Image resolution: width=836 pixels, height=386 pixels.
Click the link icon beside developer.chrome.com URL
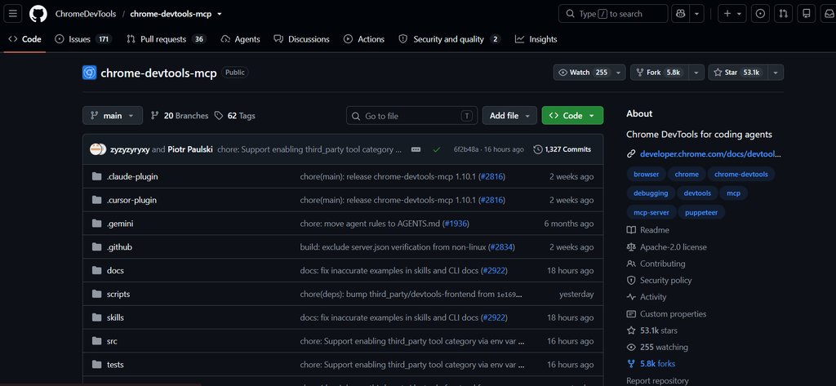point(631,154)
